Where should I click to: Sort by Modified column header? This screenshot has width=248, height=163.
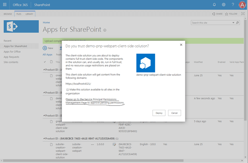(198, 62)
